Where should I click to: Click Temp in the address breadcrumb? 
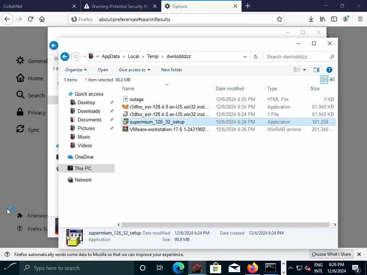[x=153, y=57]
